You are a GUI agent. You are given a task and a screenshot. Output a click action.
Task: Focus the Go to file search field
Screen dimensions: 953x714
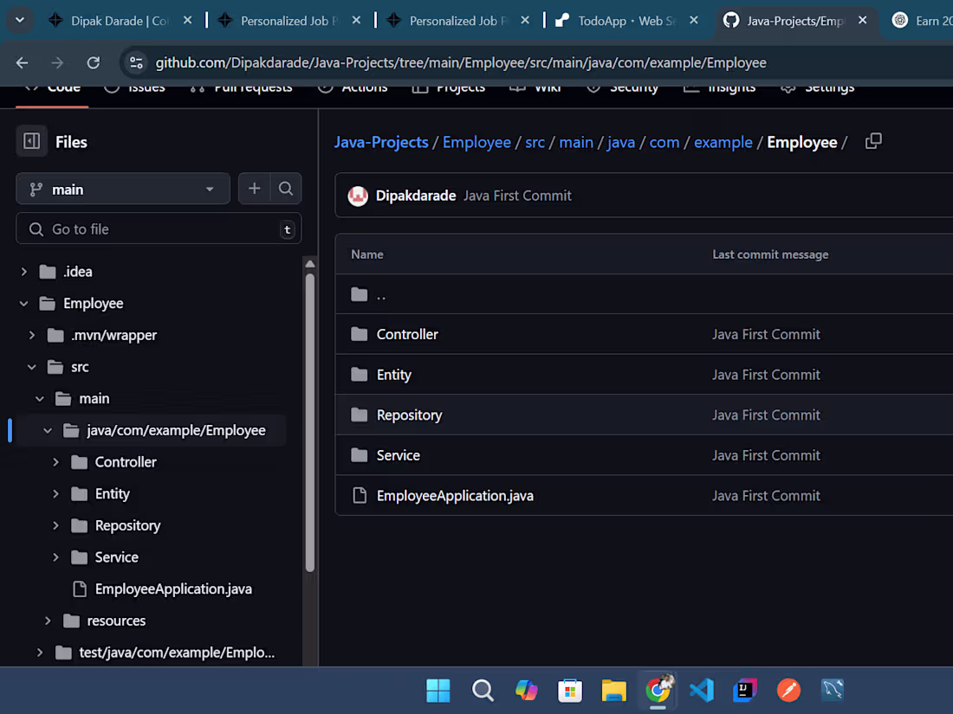tap(159, 228)
